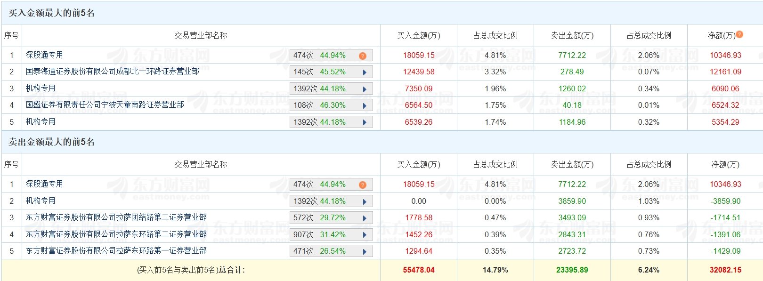Click question icon in sell table 深股通专用 row
The width and height of the screenshot is (763, 281).
(362, 185)
